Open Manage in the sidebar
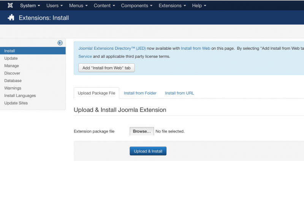This screenshot has height=197, width=304. (12, 66)
